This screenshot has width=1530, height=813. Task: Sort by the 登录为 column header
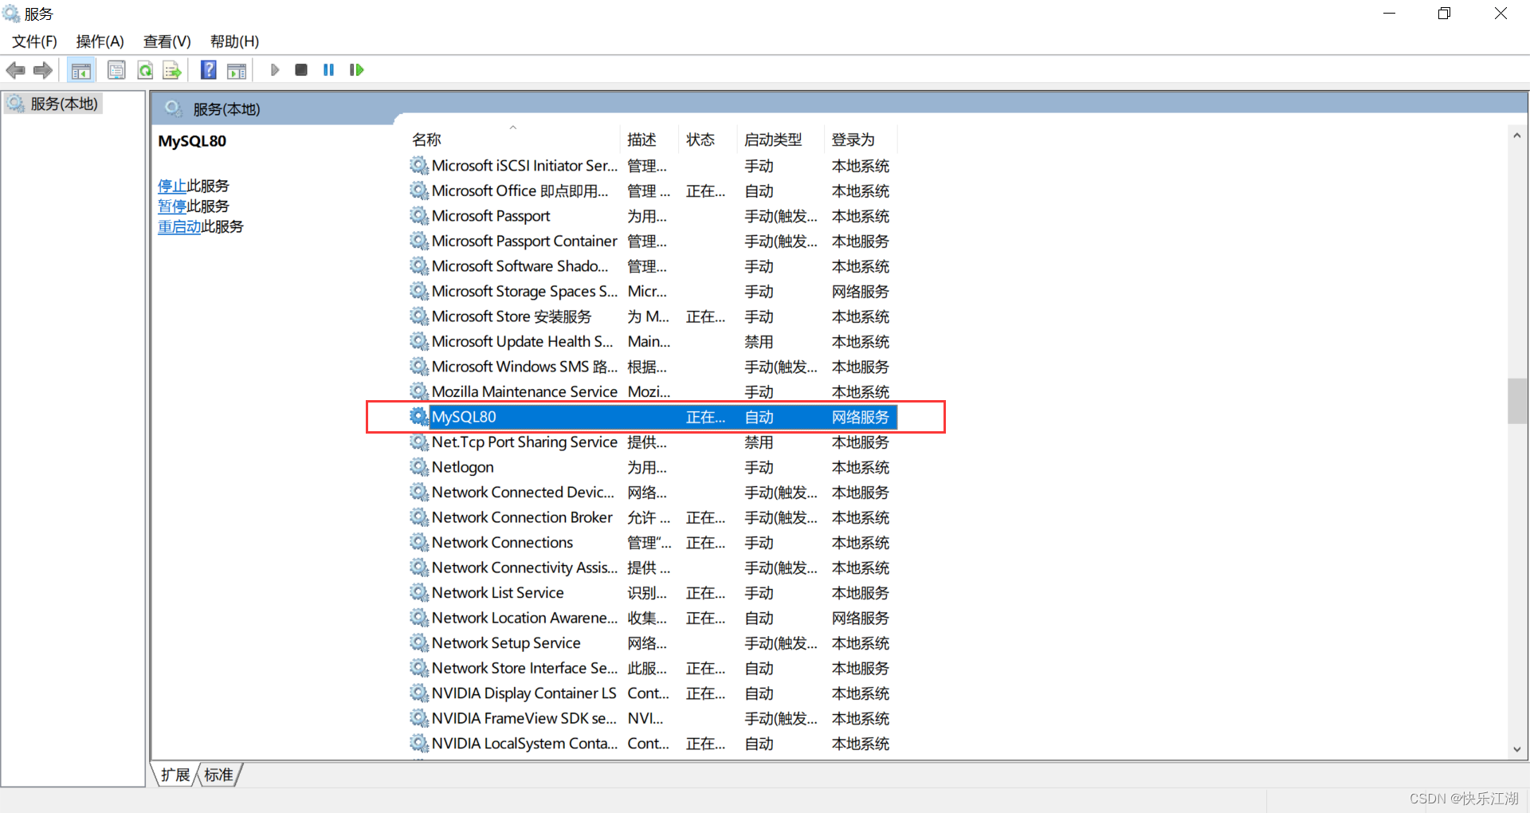point(861,139)
